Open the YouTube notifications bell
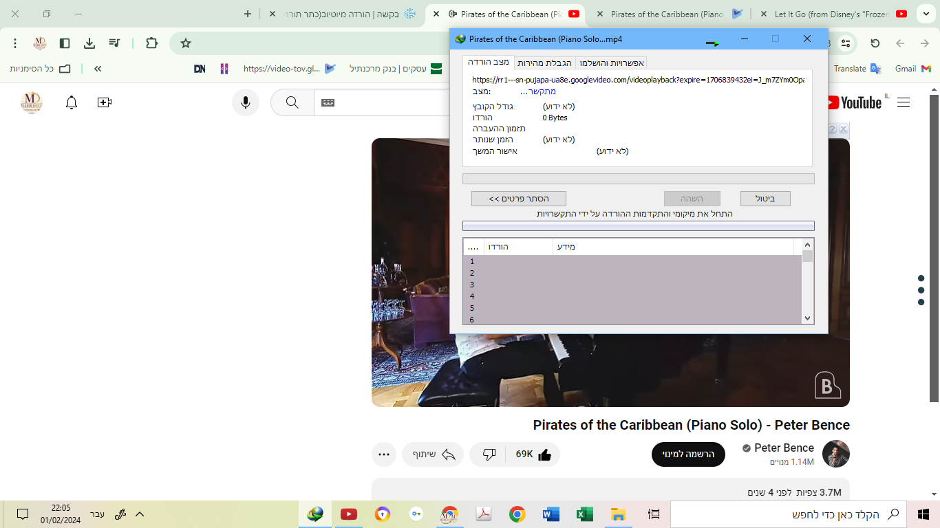Screen dimensions: 940x528 pyautogui.click(x=72, y=102)
